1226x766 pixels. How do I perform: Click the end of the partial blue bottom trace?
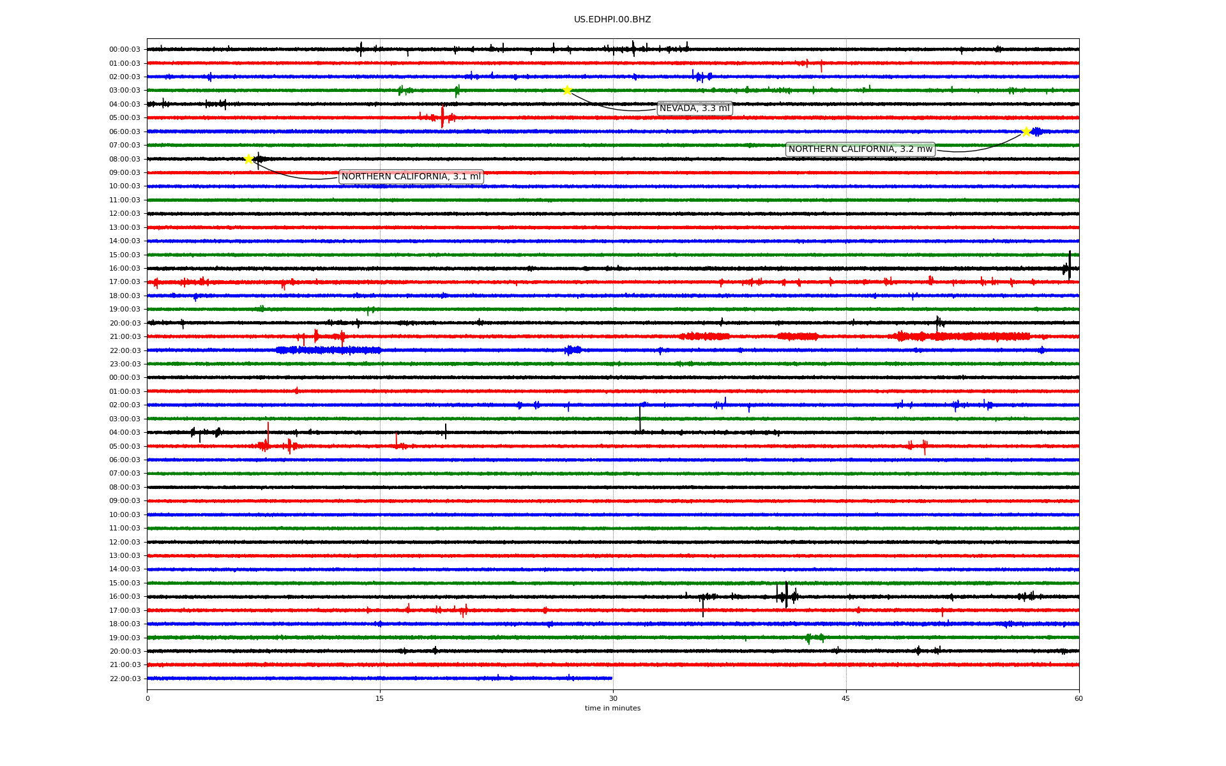611,678
